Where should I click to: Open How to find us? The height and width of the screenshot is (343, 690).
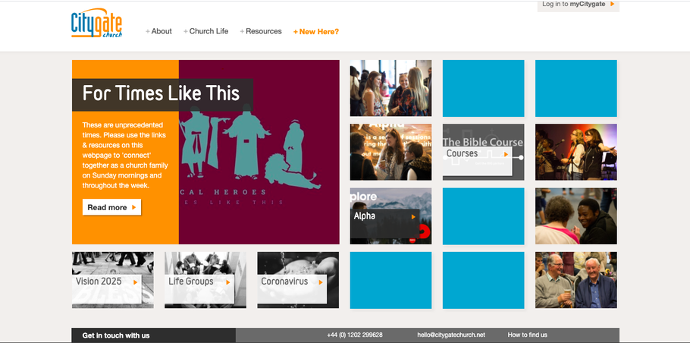[527, 335]
